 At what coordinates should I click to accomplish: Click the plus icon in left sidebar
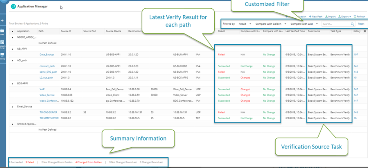(2, 21)
